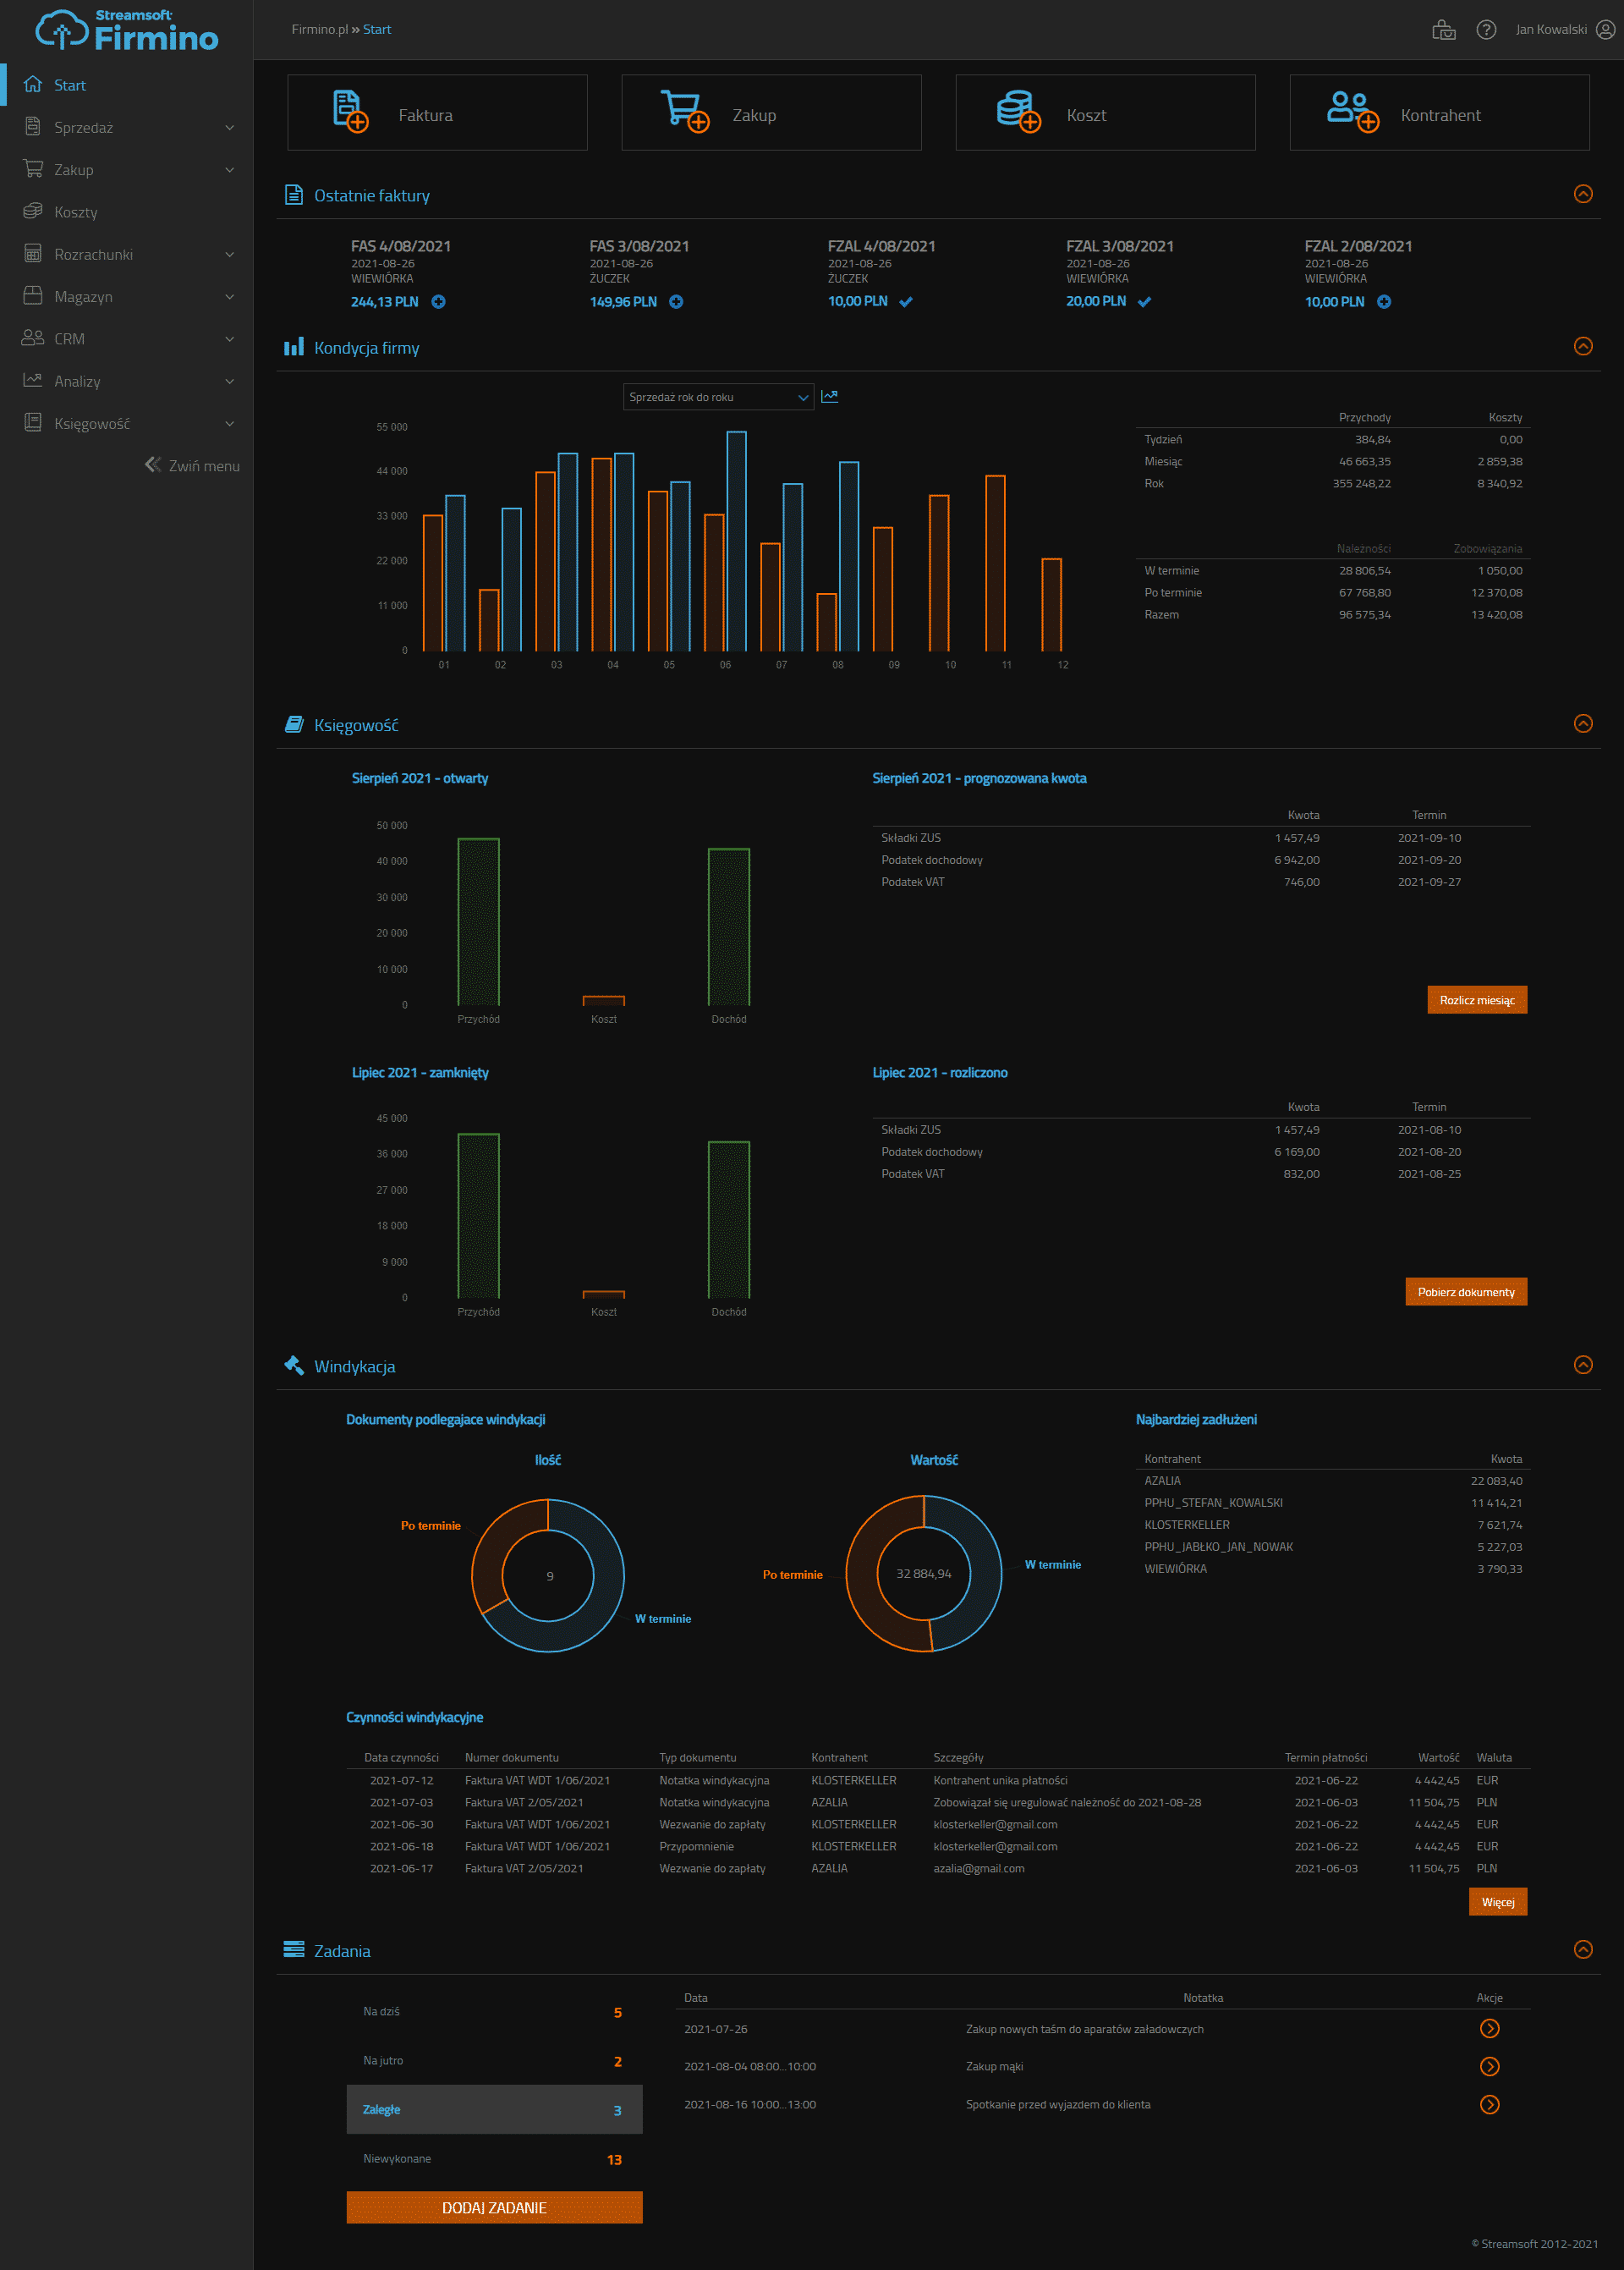Click the Ilość donut chart center value 9
The width and height of the screenshot is (1624, 2270).
coord(549,1576)
